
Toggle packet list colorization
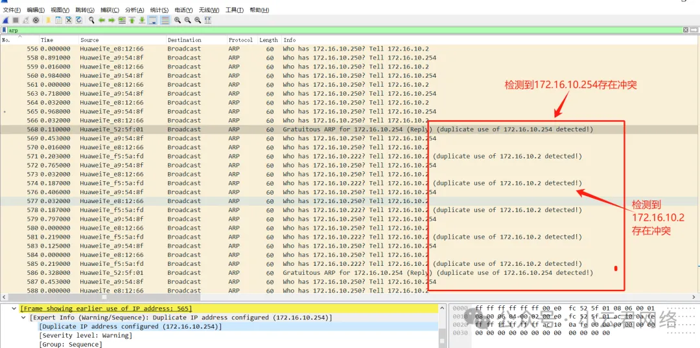pos(165,20)
